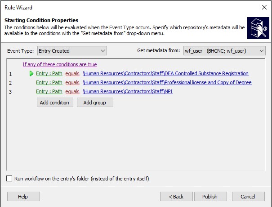Viewport: 272px width, 207px height.
Task: Open the Get metadata from dropdown
Action: click(224, 51)
